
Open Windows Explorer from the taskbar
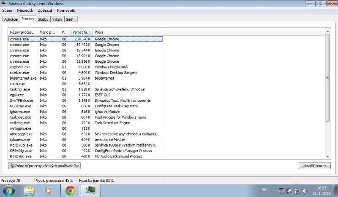tap(30, 190)
